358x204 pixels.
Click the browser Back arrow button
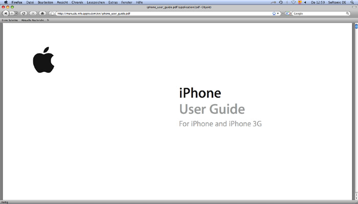click(x=6, y=13)
